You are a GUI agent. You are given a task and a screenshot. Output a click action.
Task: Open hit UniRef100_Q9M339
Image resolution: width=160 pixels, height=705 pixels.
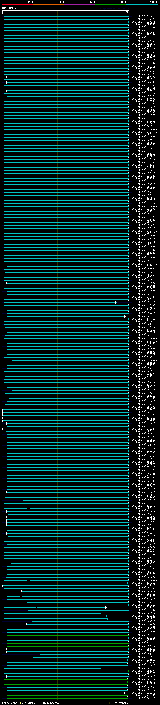point(143,30)
